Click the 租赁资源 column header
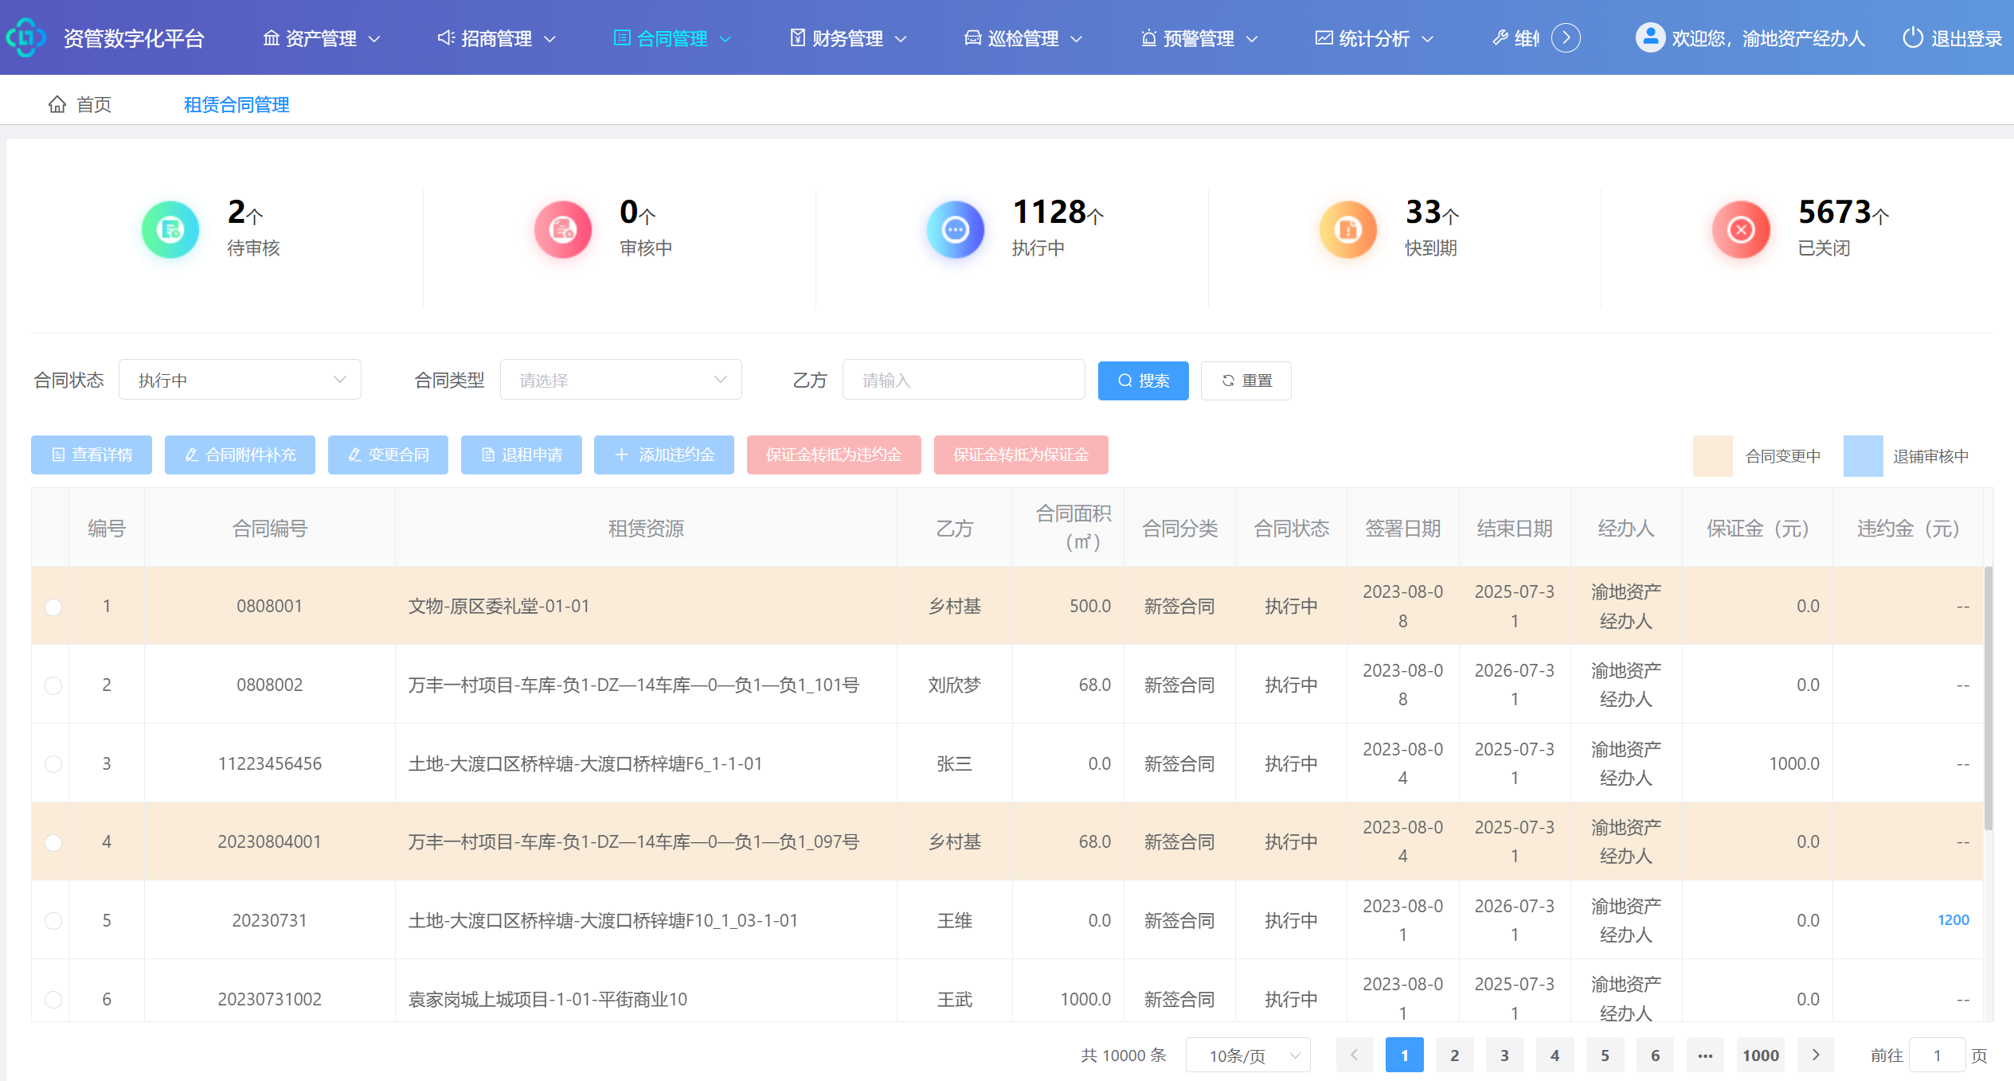 click(646, 528)
